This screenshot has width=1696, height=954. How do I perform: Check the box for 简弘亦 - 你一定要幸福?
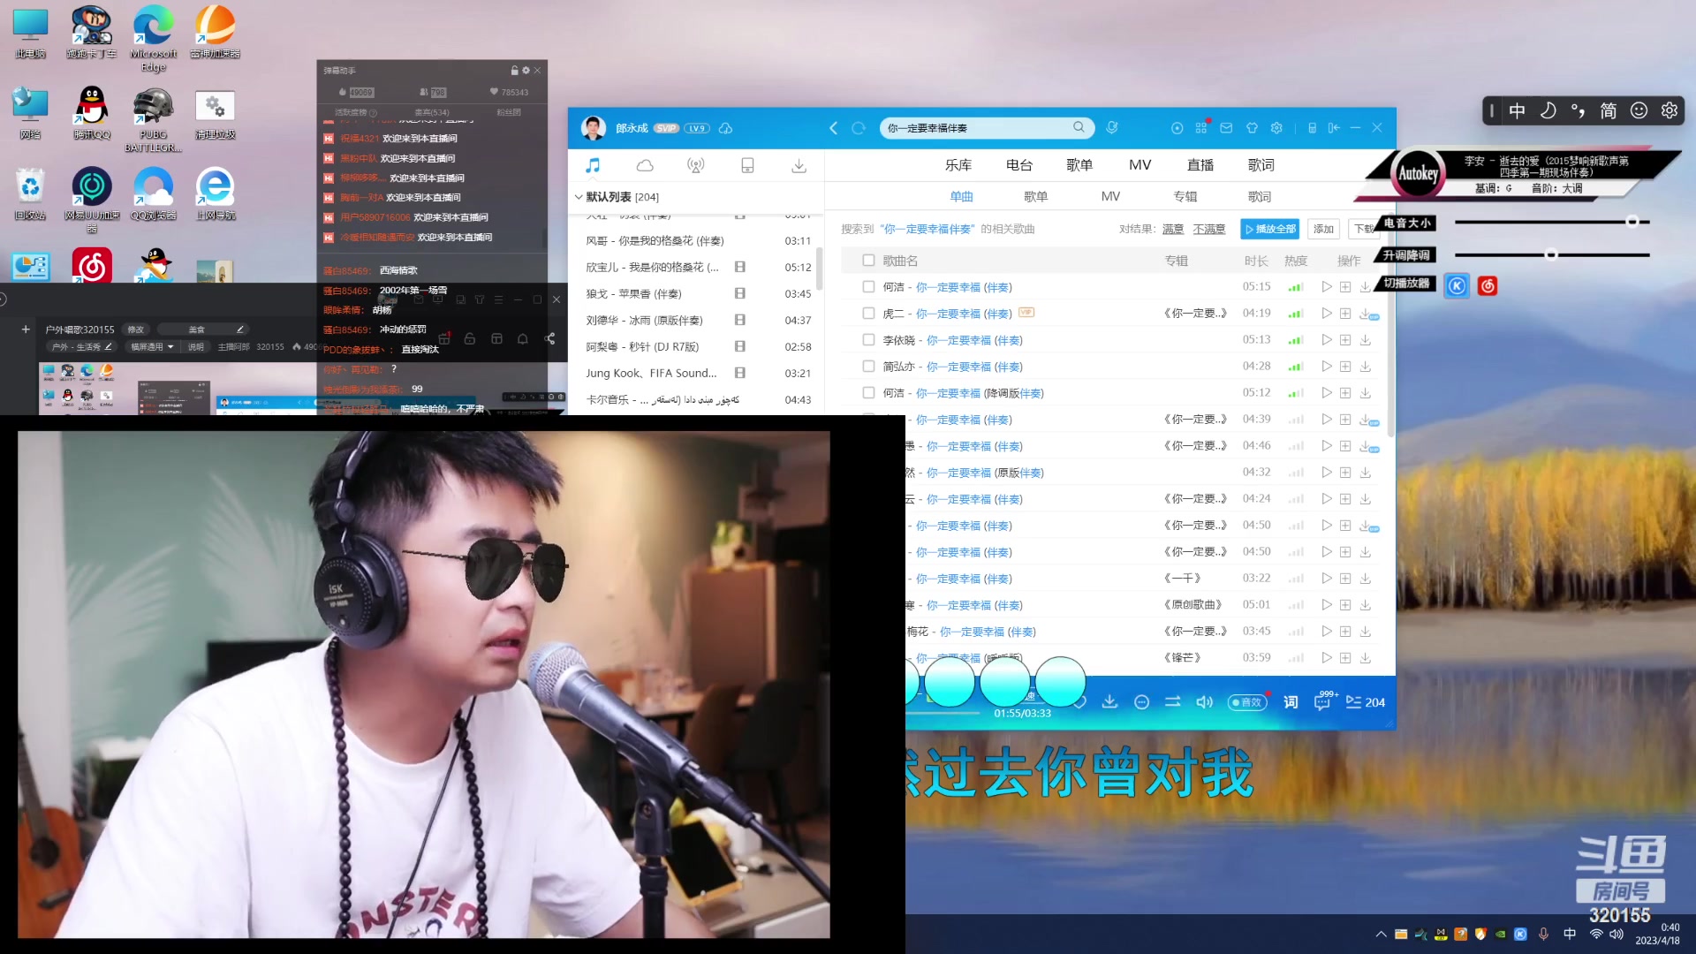(868, 367)
